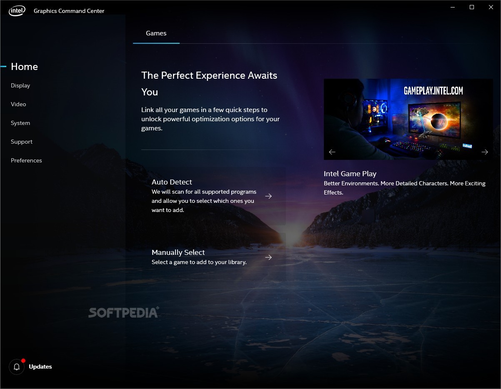Go to the Home section

(24, 67)
